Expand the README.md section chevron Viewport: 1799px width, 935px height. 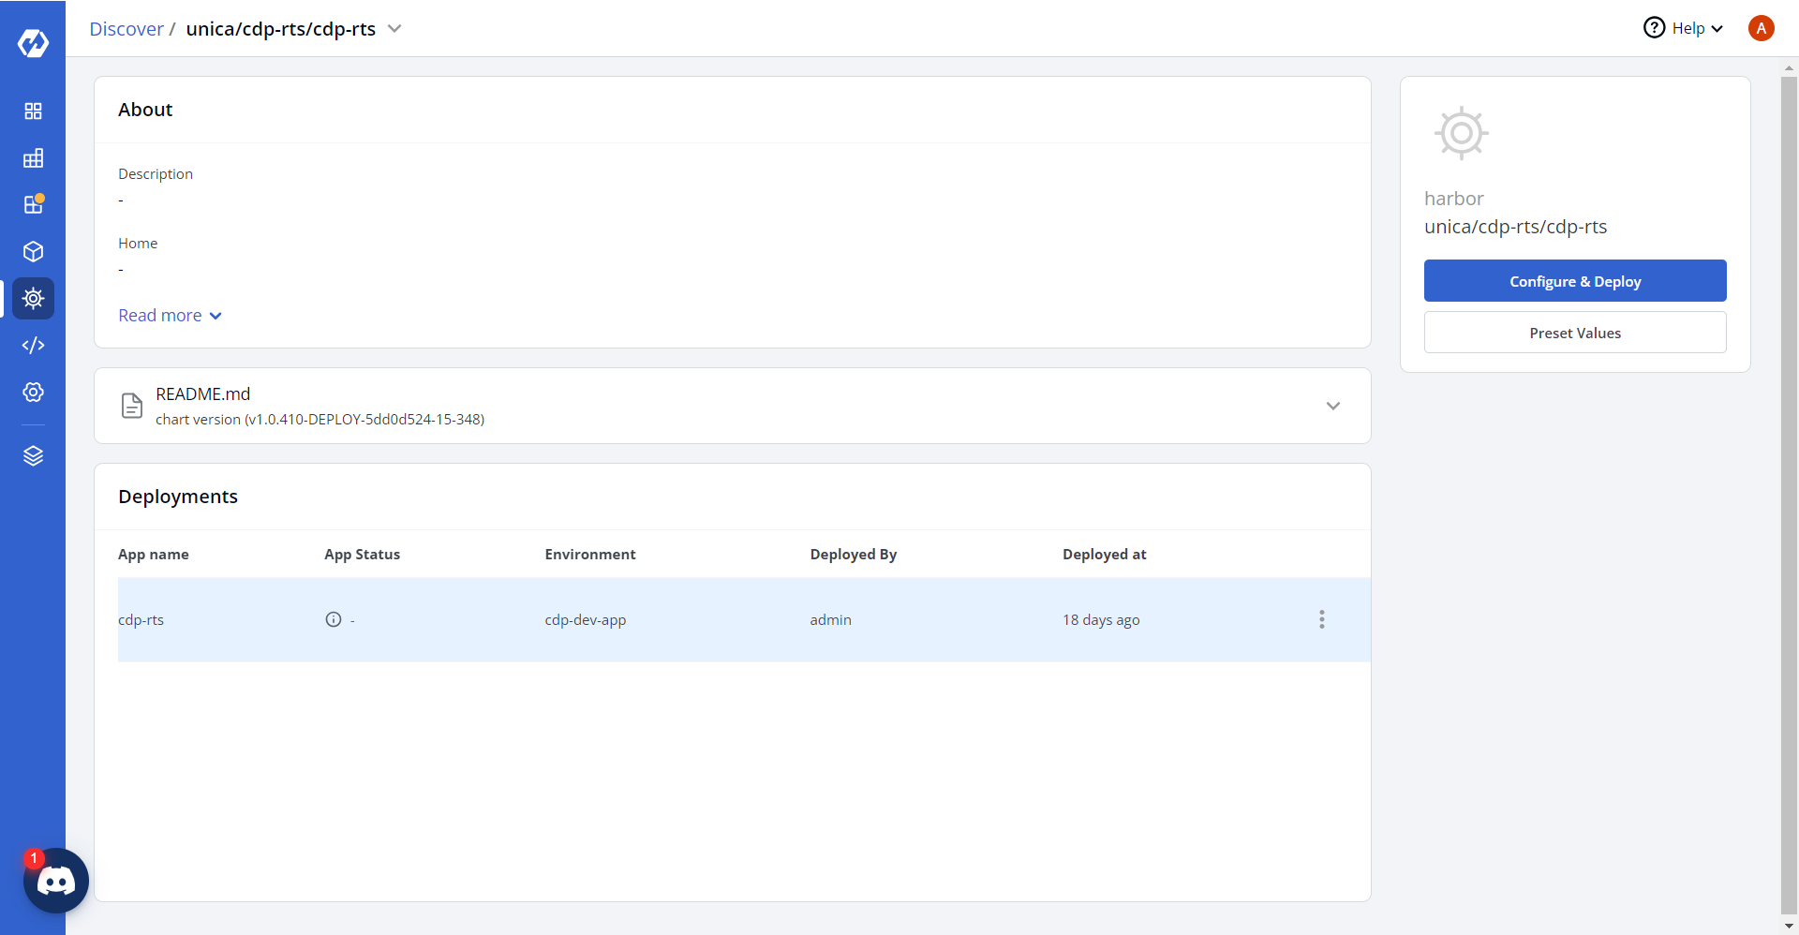[1333, 406]
